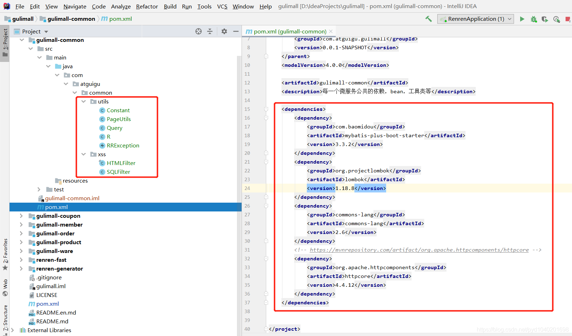Place the cursor in the lombok version line
Screen dimensions: 572x336
[346, 188]
